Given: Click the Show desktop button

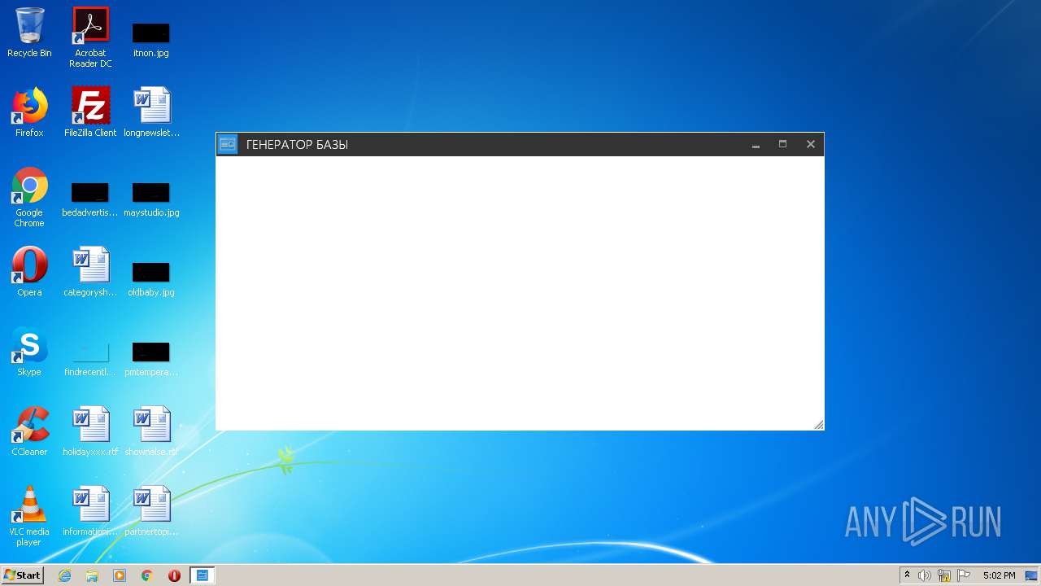Looking at the screenshot, I should [x=1033, y=575].
